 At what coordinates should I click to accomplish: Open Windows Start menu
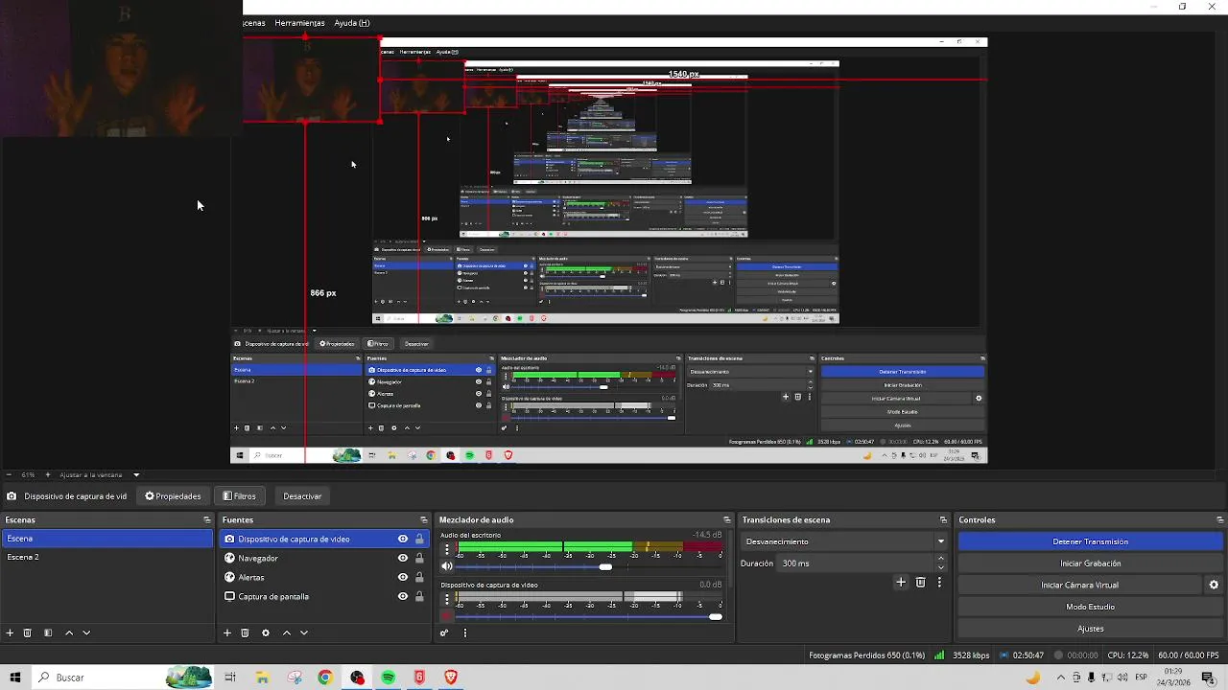[15, 678]
